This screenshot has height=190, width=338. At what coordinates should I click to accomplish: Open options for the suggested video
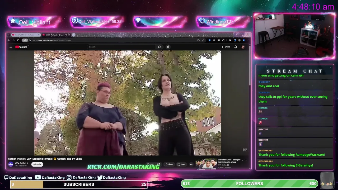point(246,160)
